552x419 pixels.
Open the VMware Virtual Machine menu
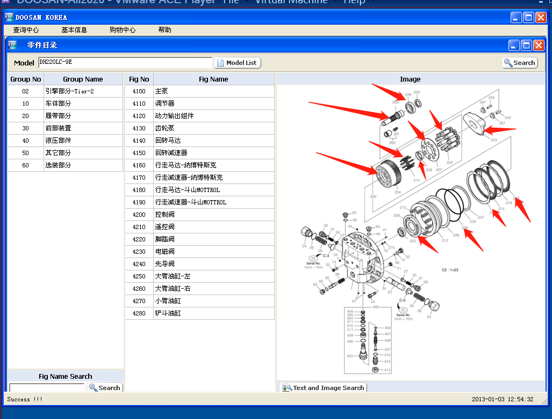291,2
